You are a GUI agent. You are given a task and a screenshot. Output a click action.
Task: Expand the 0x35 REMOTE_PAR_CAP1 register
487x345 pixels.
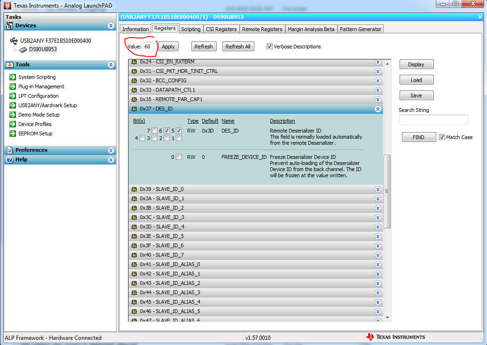(378, 100)
